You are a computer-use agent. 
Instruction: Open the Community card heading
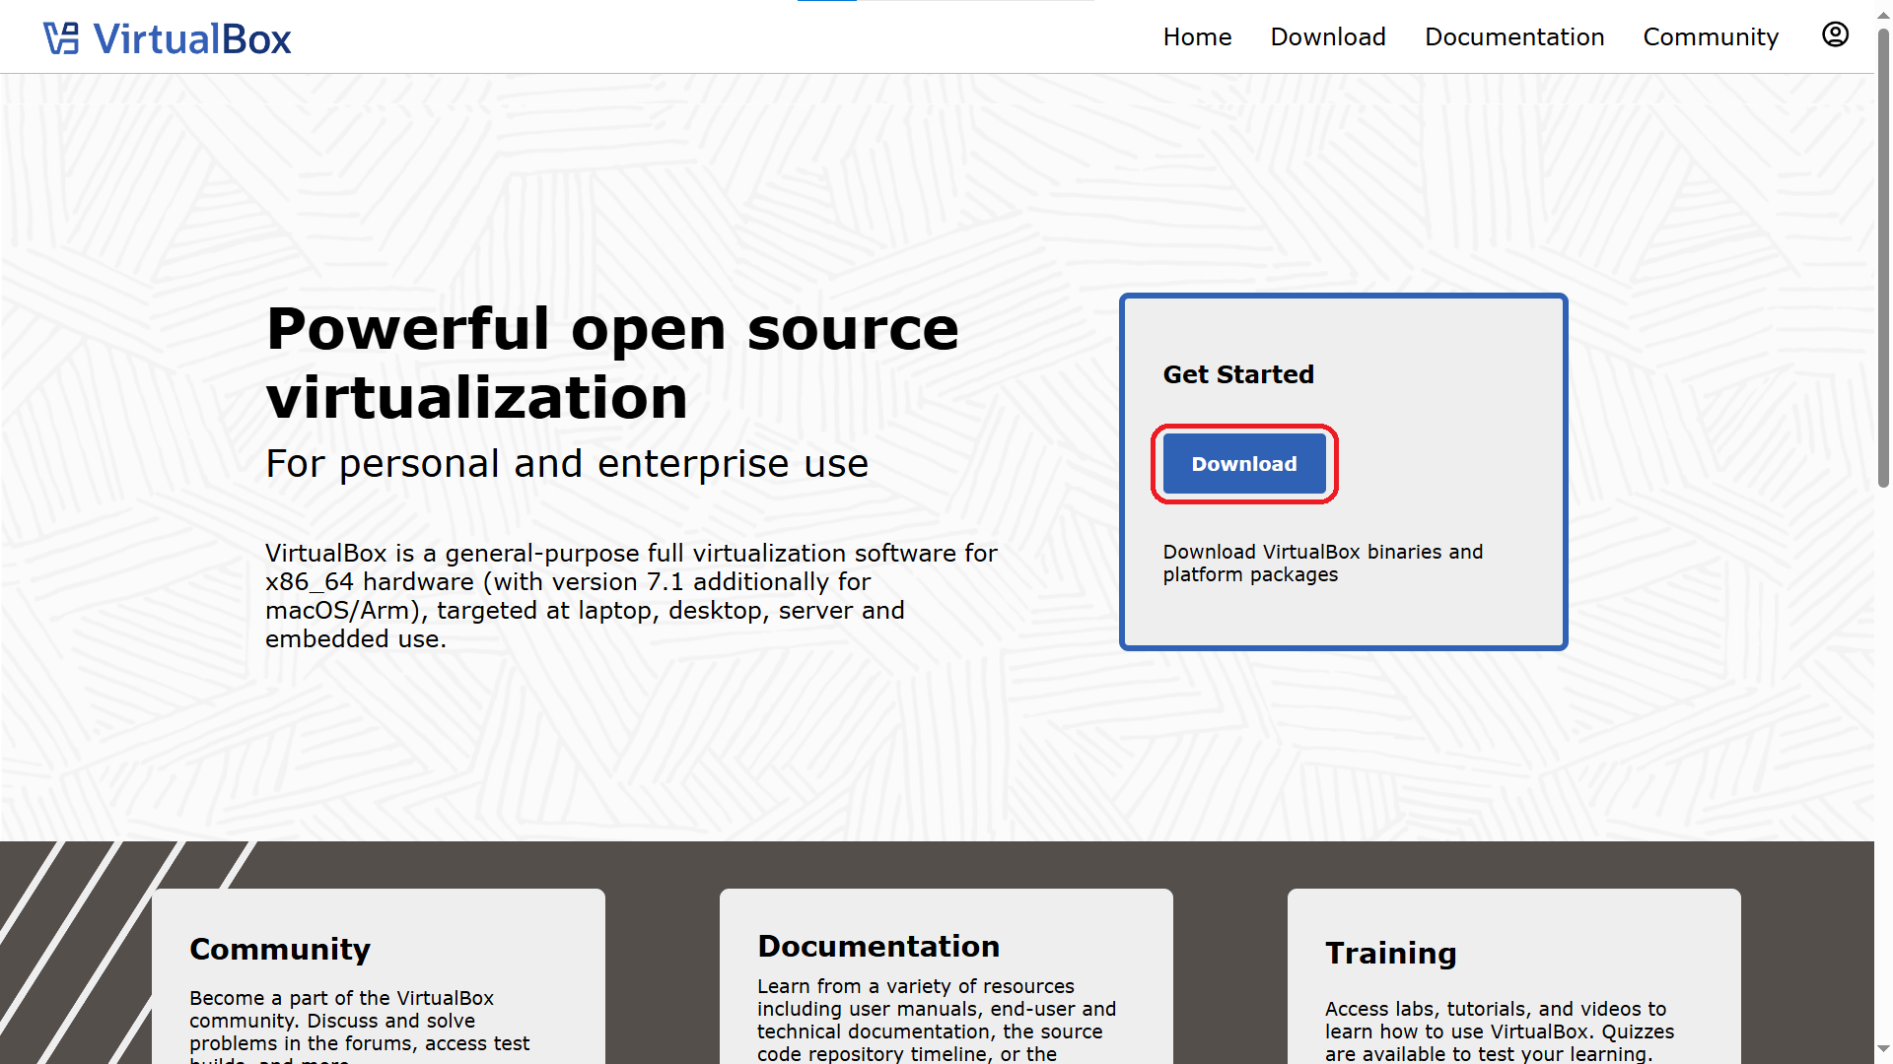(x=280, y=949)
